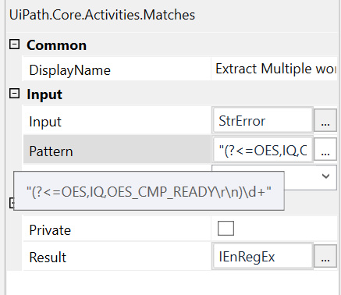The image size is (341, 295).
Task: Enable the Private checkbox
Action: click(x=226, y=228)
